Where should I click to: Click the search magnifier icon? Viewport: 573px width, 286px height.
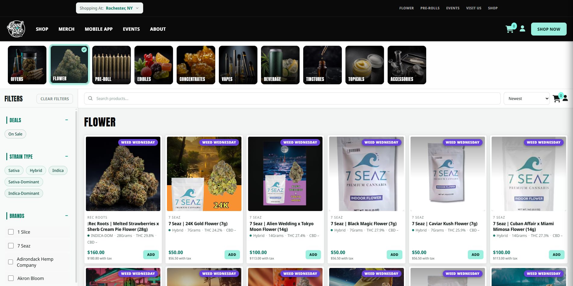90,98
